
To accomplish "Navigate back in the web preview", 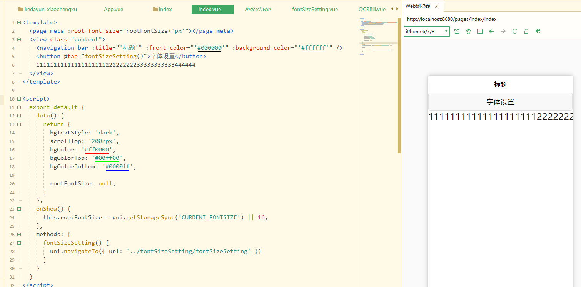I will click(491, 31).
